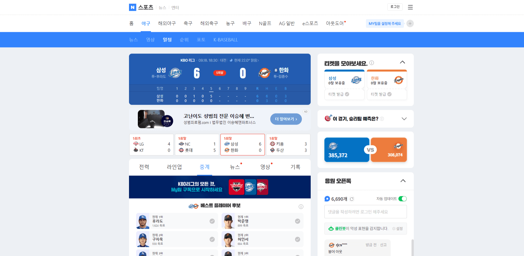Vote for Samsung with the blue 385,372 card
The image size is (524, 256).
coord(347,150)
